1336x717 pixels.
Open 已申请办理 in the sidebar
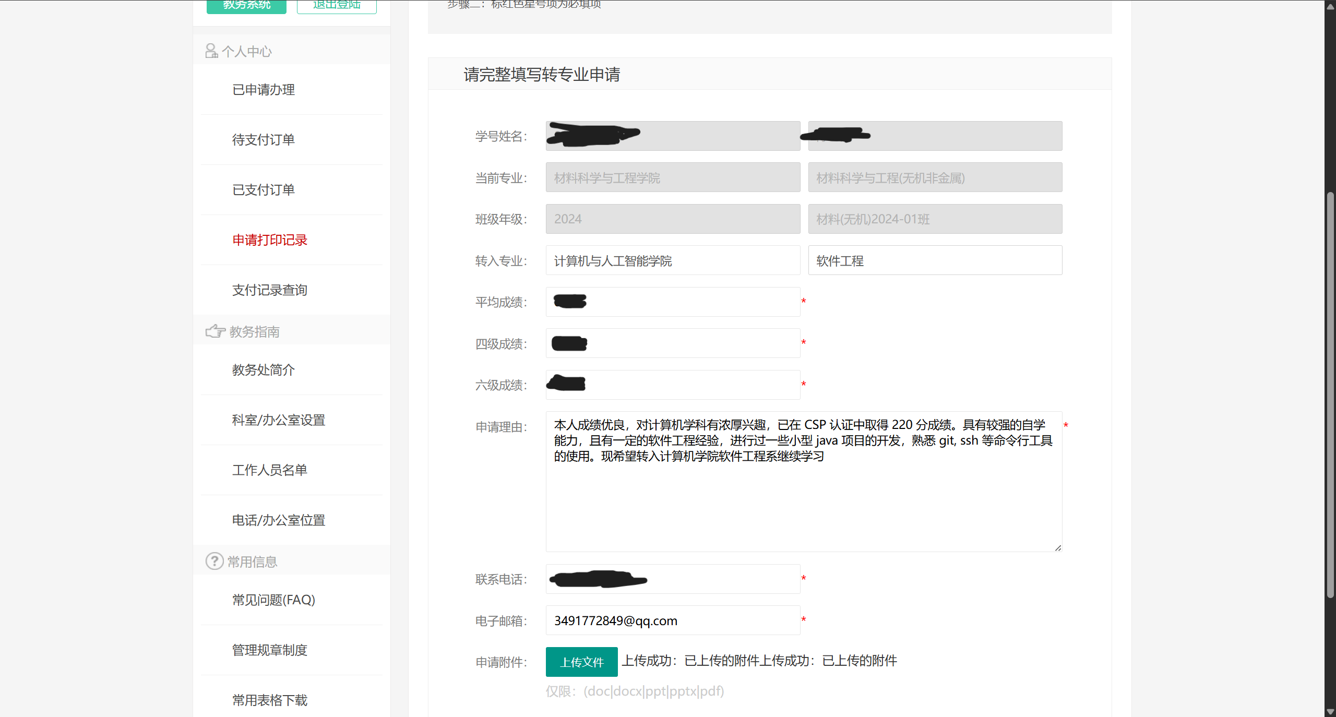click(264, 90)
